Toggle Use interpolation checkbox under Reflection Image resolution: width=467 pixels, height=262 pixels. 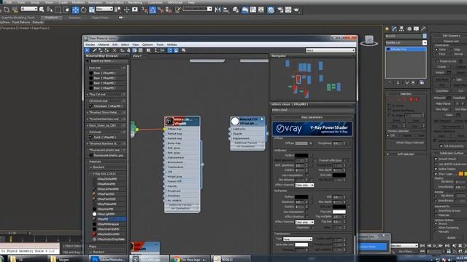coord(306,175)
